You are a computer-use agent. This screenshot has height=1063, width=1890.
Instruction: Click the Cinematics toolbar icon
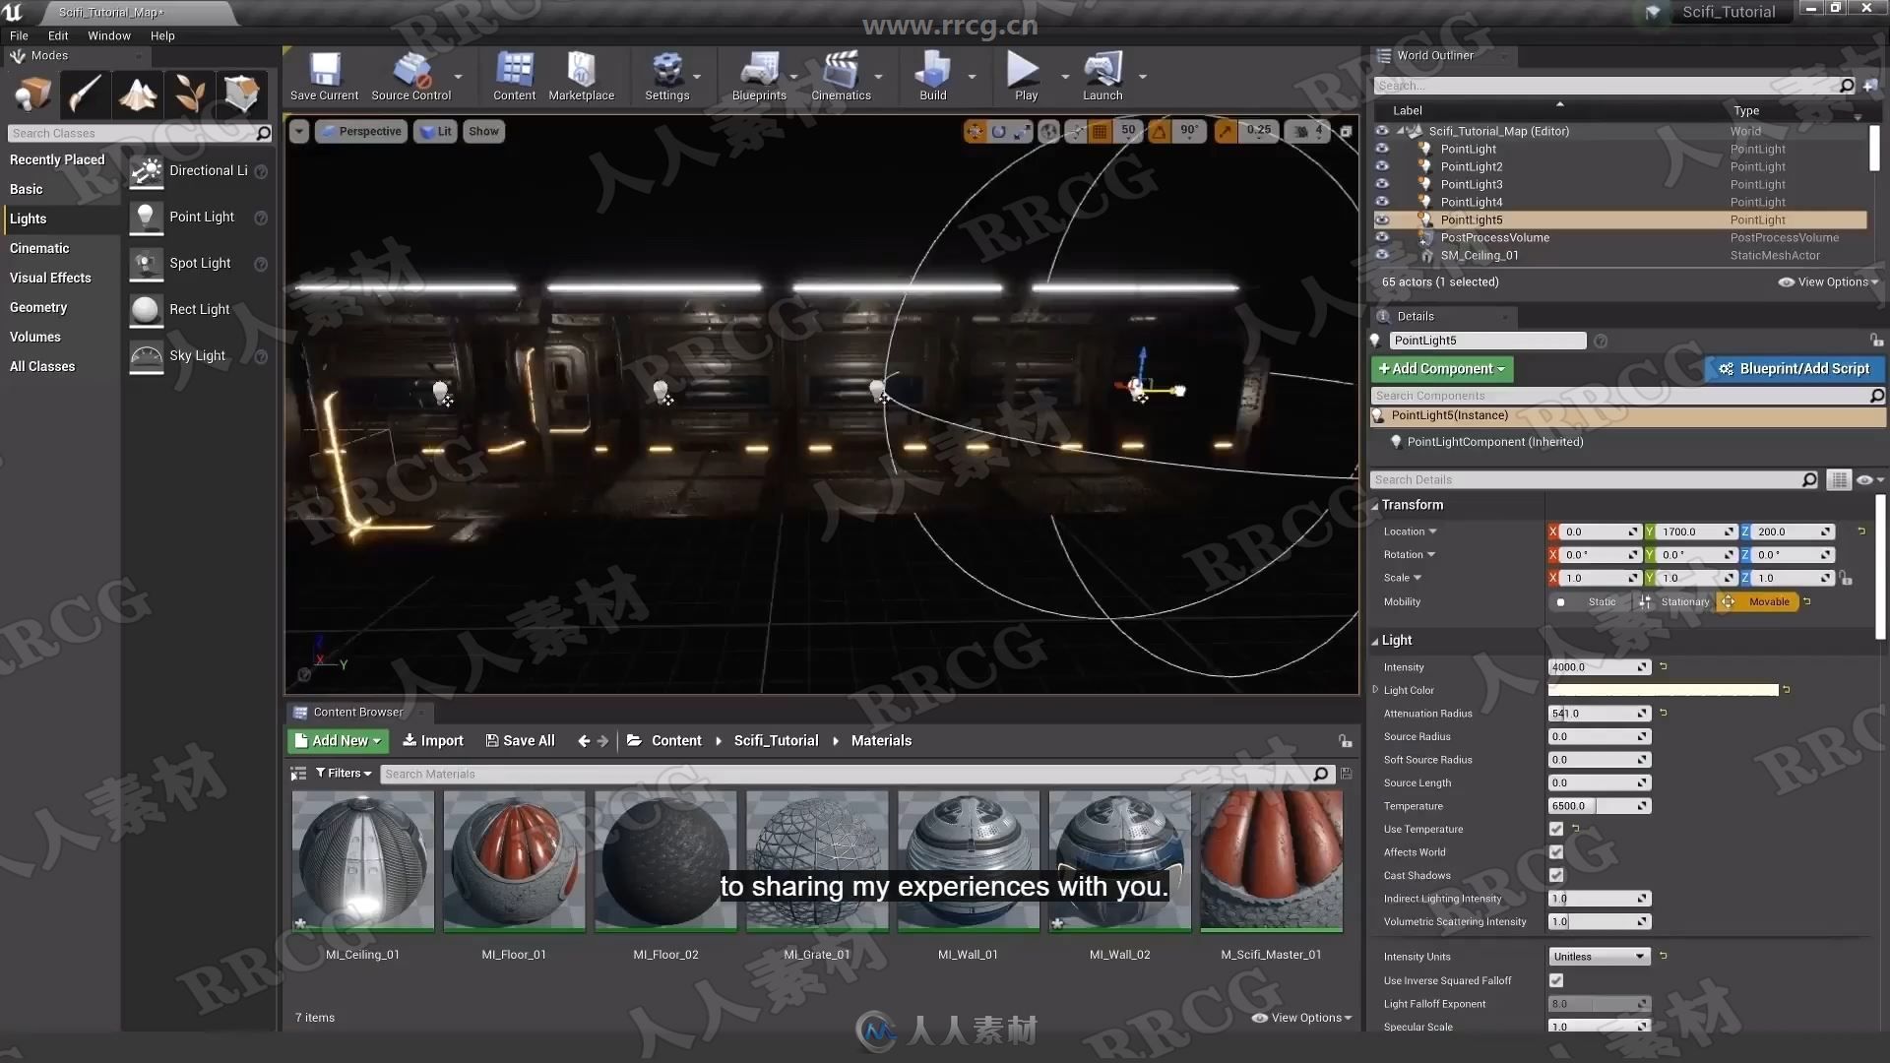point(842,72)
